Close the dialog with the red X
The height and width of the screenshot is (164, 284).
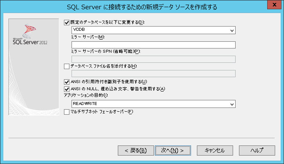[274, 5]
